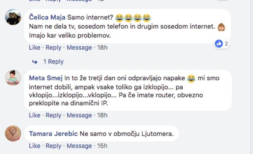Open Meta Smej's avatar thumbnail
The image size is (253, 154).
click(x=13, y=78)
